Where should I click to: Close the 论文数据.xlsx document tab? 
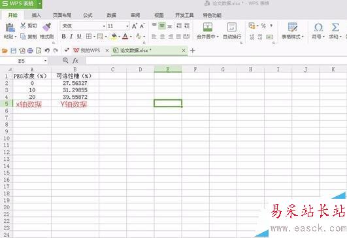[x=184, y=51]
